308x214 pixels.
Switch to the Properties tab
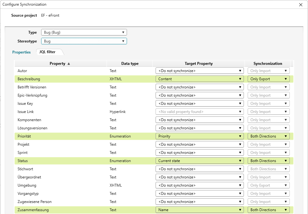tap(21, 52)
